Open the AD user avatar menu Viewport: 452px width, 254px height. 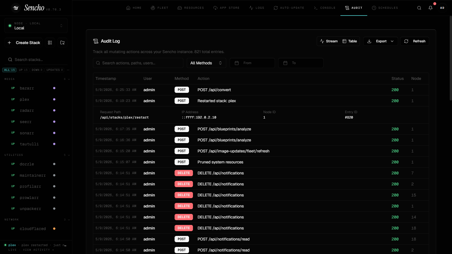pyautogui.click(x=442, y=8)
